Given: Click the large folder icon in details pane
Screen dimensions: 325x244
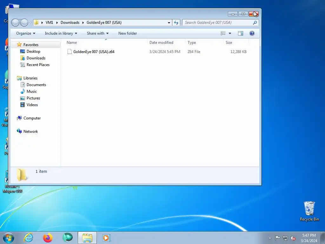Looking at the screenshot, I should 22,175.
